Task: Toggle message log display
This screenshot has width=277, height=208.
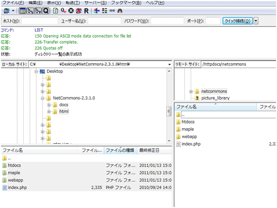Action: pyautogui.click(x=22, y=11)
